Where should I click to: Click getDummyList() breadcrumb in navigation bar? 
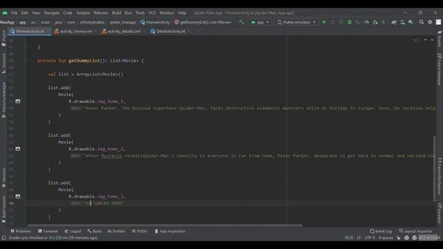click(x=203, y=22)
